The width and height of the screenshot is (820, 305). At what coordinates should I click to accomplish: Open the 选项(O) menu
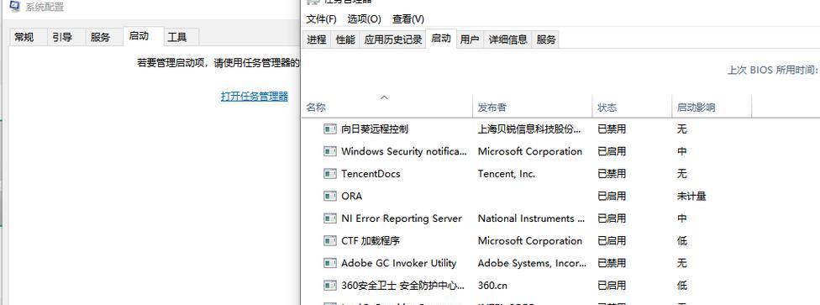click(364, 19)
